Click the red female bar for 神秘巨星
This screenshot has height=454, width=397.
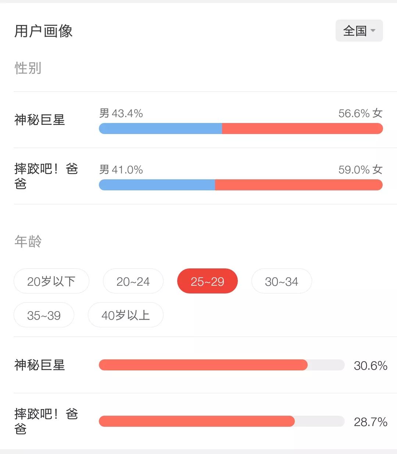[x=302, y=129]
